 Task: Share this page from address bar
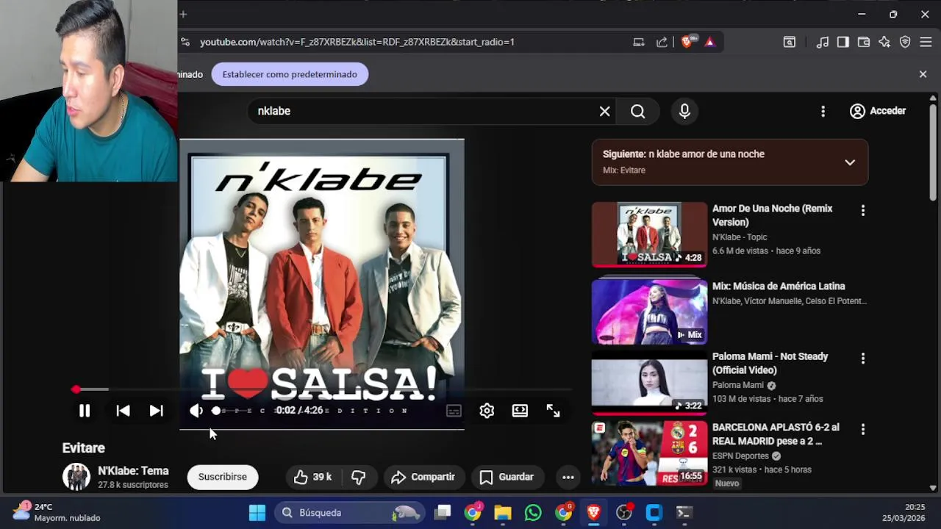point(662,42)
